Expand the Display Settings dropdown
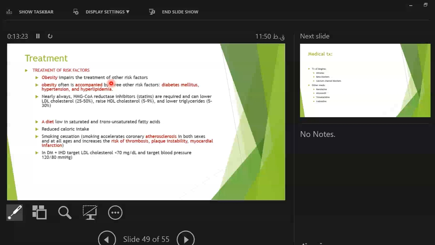This screenshot has width=435, height=245. (102, 12)
